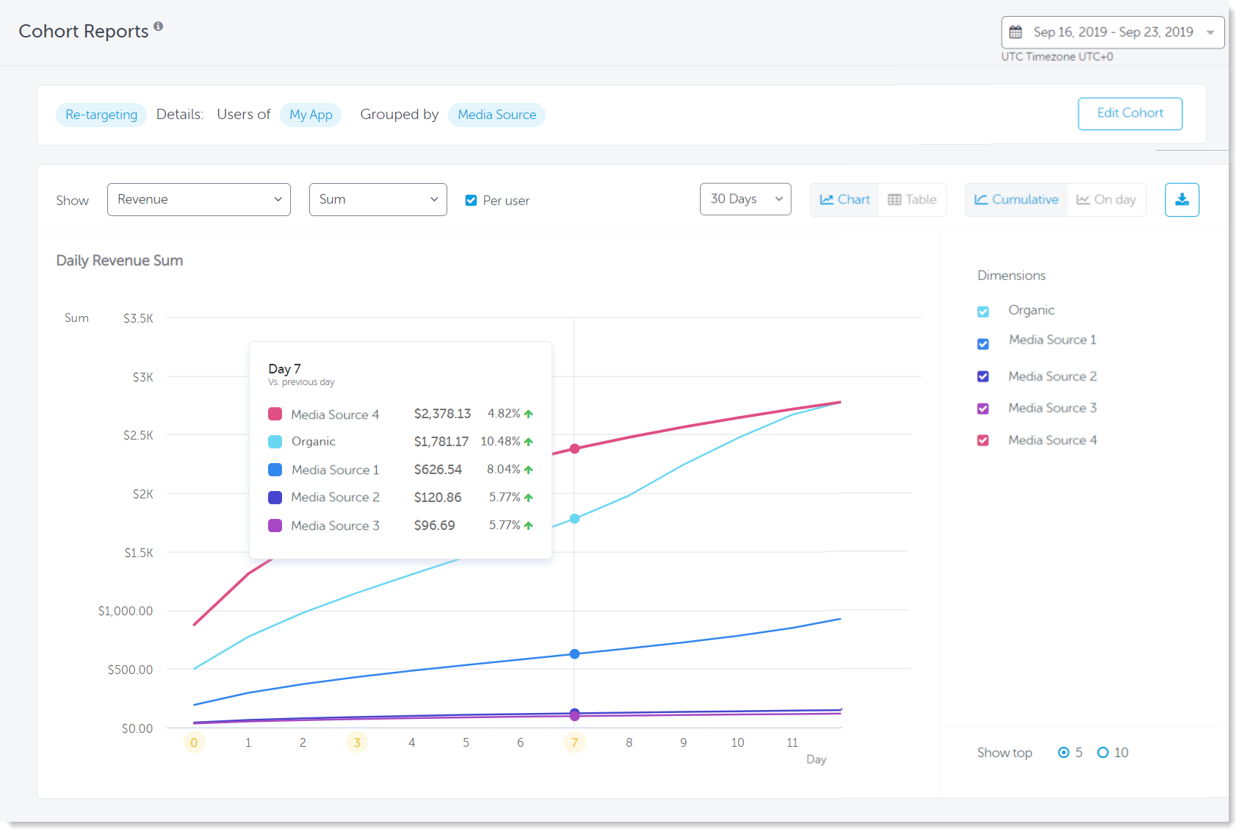This screenshot has width=1242, height=835.
Task: Click the highlighted day 7 axis marker
Action: tap(574, 742)
